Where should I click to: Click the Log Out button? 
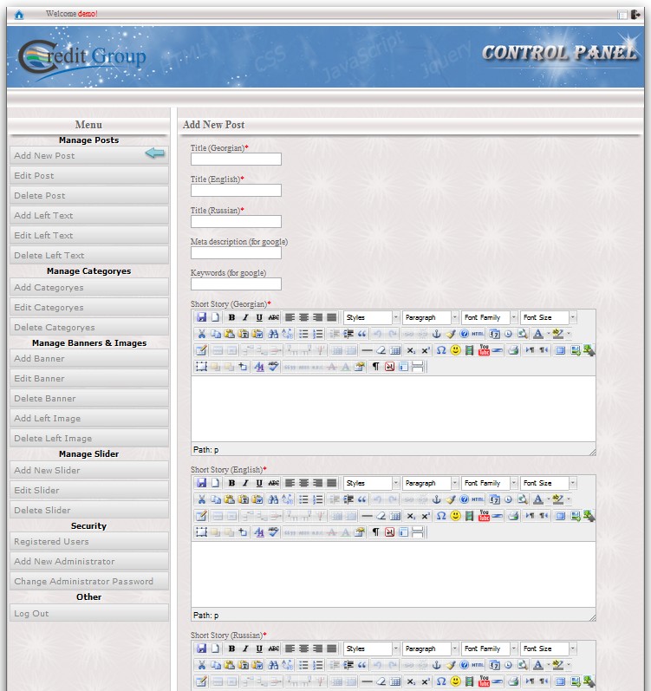88,614
